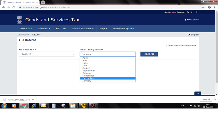Image resolution: width=218 pixels, height=115 pixels.
Task: Show hidden tray icons arrow
Action: tap(187, 106)
